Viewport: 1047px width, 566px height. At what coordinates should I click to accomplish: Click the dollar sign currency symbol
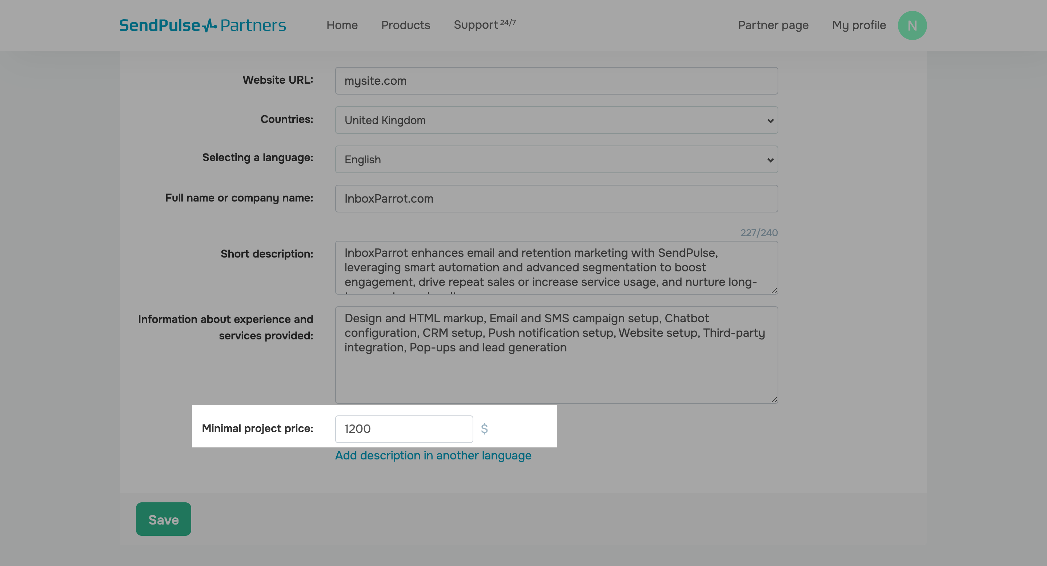pos(484,429)
